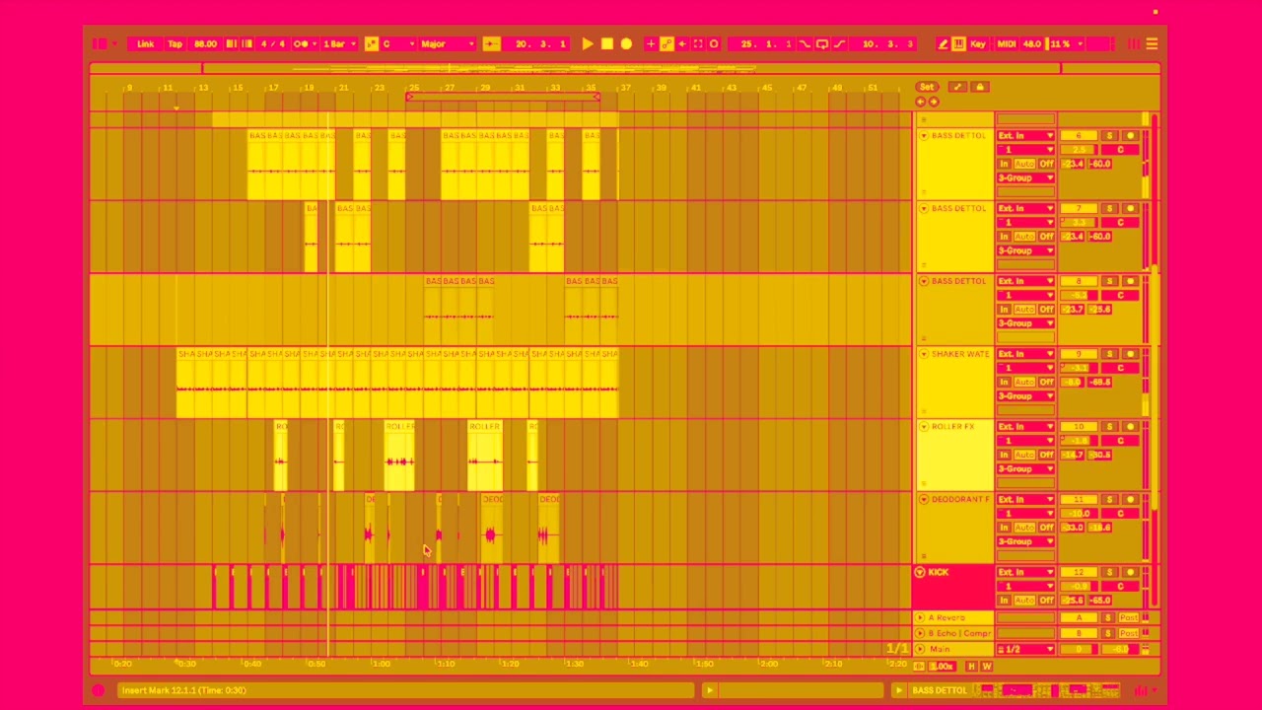This screenshot has width=1262, height=710.
Task: Expand the KICK track
Action: pyautogui.click(x=920, y=572)
